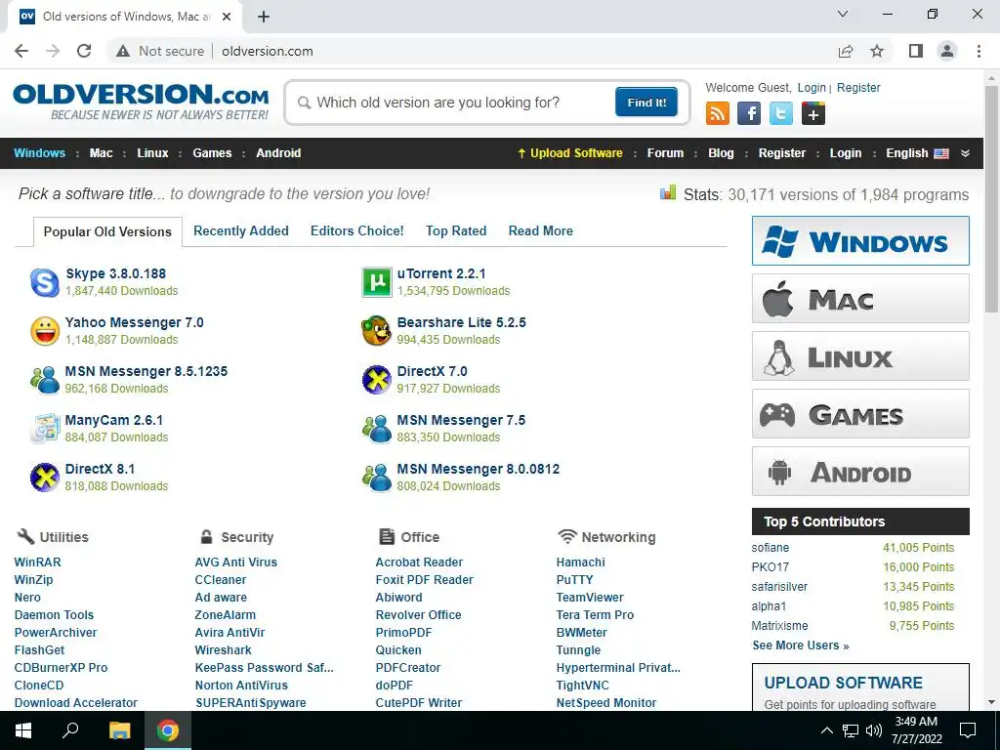Switch to Recently Added tab

(x=241, y=230)
